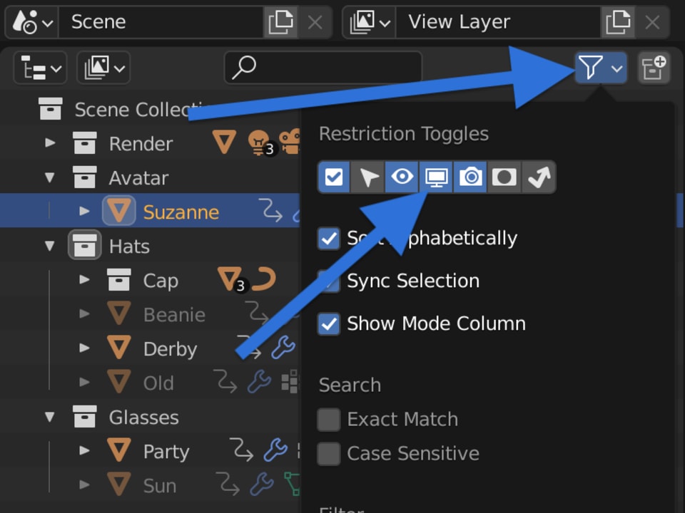The width and height of the screenshot is (685, 513).
Task: Enable Sync Selection
Action: (329, 281)
